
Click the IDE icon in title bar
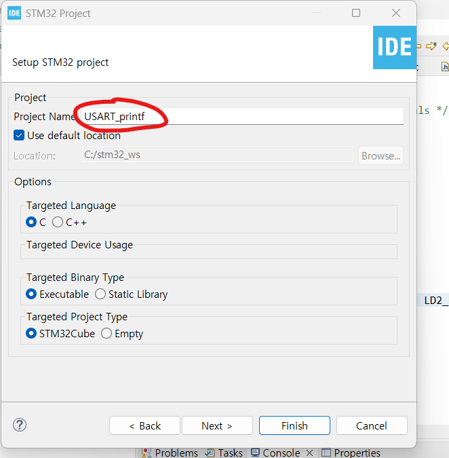[x=14, y=13]
